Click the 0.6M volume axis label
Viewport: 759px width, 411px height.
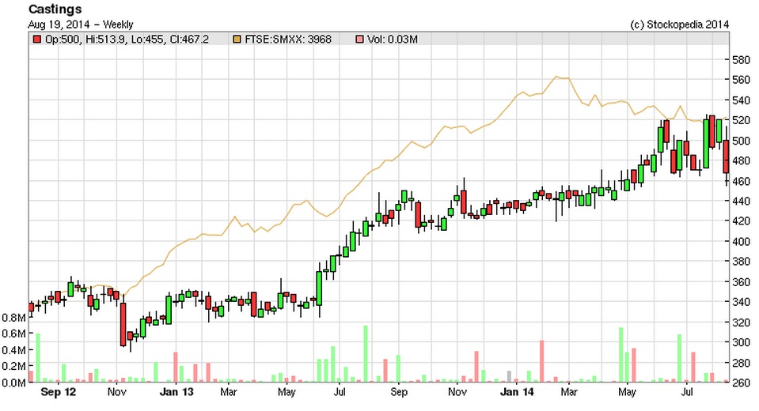(13, 334)
